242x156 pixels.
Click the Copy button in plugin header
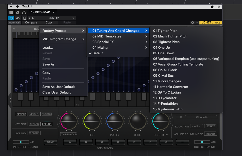pyautogui.click(x=49, y=22)
